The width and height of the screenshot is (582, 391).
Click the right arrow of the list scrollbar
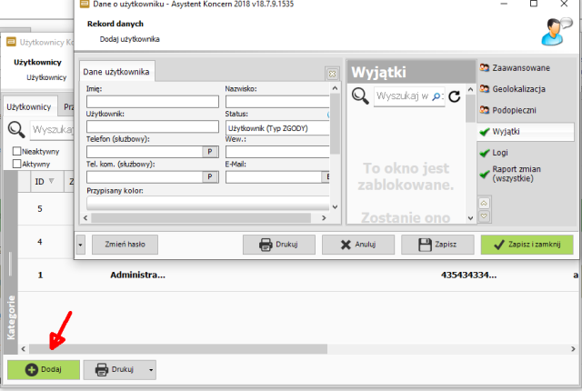point(573,348)
